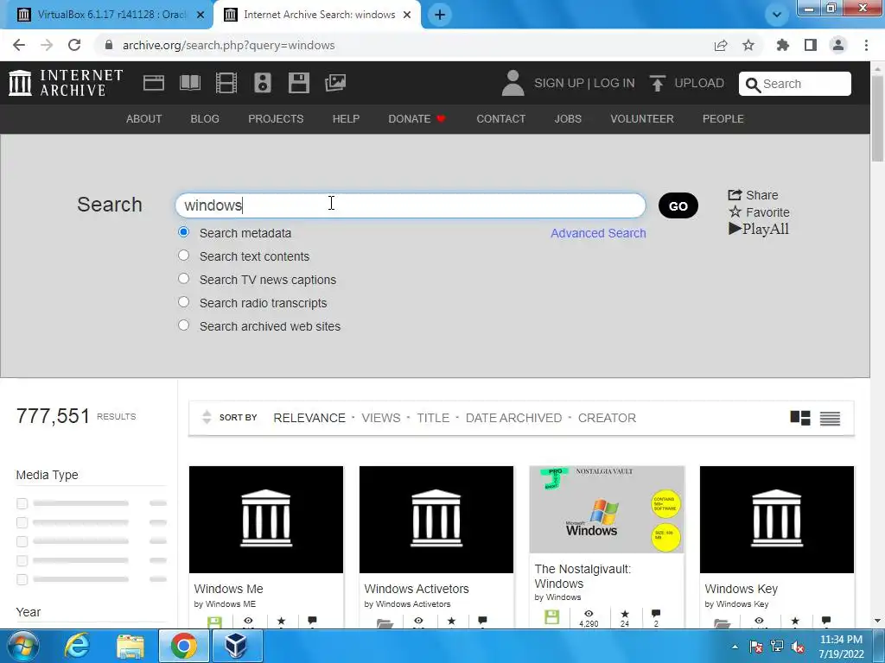Select Search TV news captions option
This screenshot has width=885, height=663.
click(183, 279)
